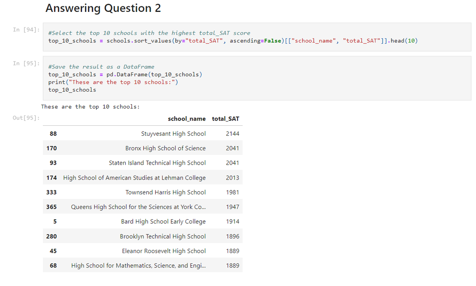
Task: Click the row index 5
Action: point(55,222)
